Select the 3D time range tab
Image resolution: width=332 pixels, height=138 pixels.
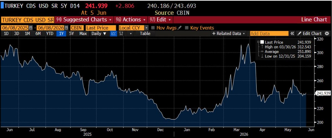point(16,34)
